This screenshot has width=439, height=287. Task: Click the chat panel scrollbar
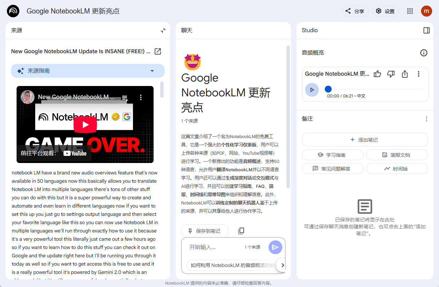pos(288,117)
